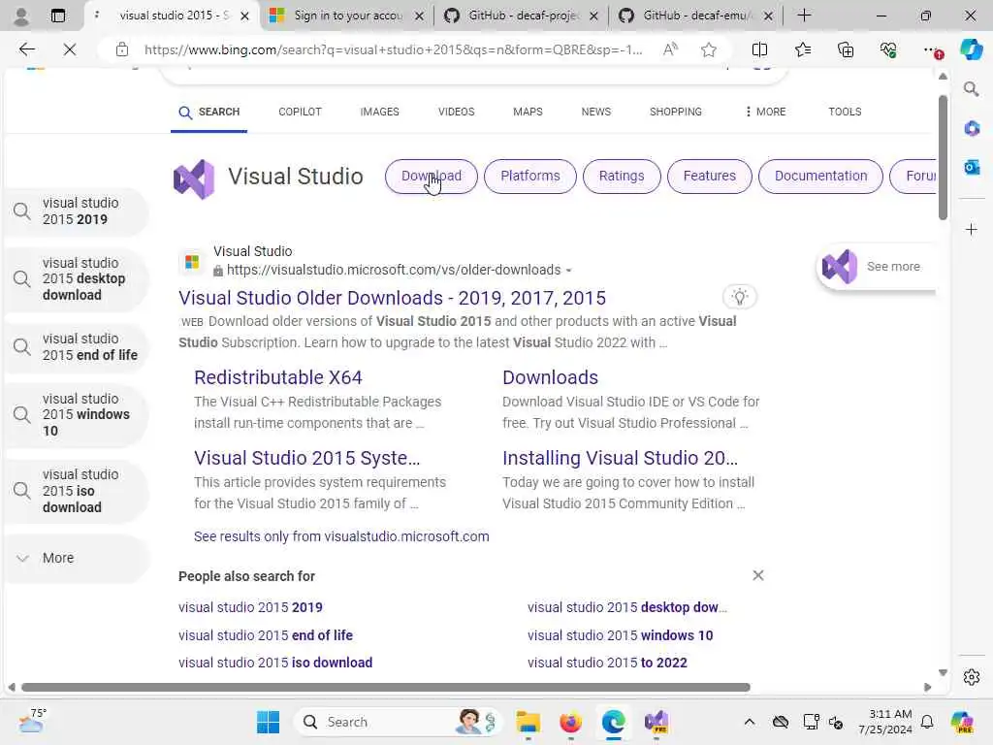Click visual studio 2015 to 2022 related search
Viewport: 993px width, 745px height.
pyautogui.click(x=607, y=663)
